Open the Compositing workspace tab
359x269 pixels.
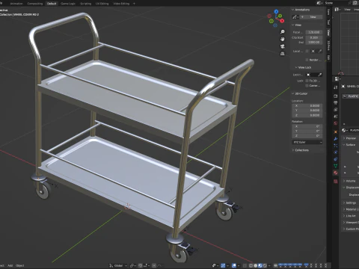(x=35, y=4)
